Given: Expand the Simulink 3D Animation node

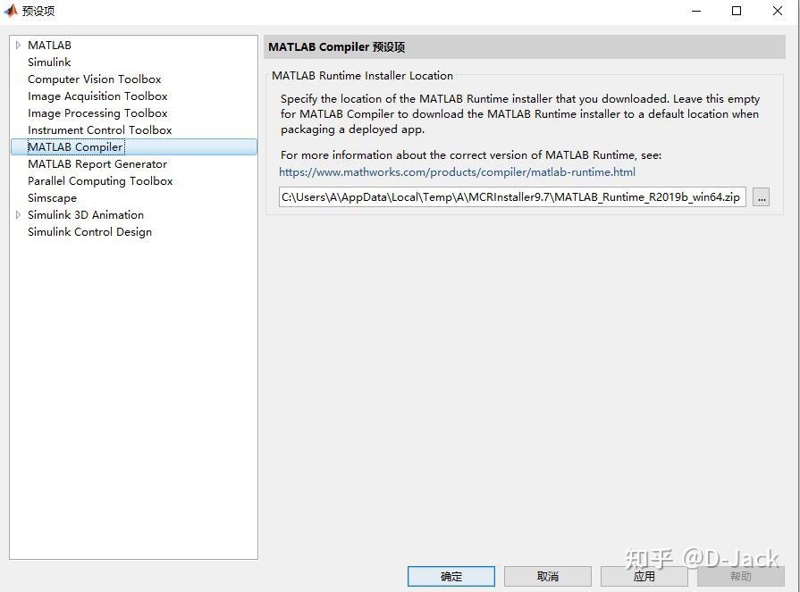Looking at the screenshot, I should click(x=18, y=214).
